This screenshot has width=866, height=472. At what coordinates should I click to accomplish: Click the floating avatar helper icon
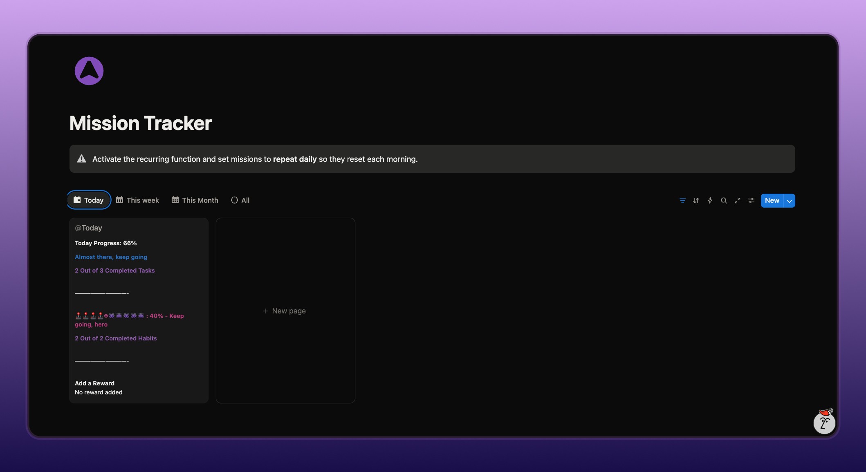point(824,422)
